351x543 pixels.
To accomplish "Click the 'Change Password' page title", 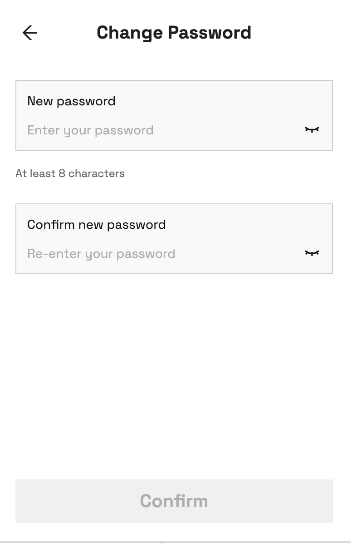I will 174,33.
